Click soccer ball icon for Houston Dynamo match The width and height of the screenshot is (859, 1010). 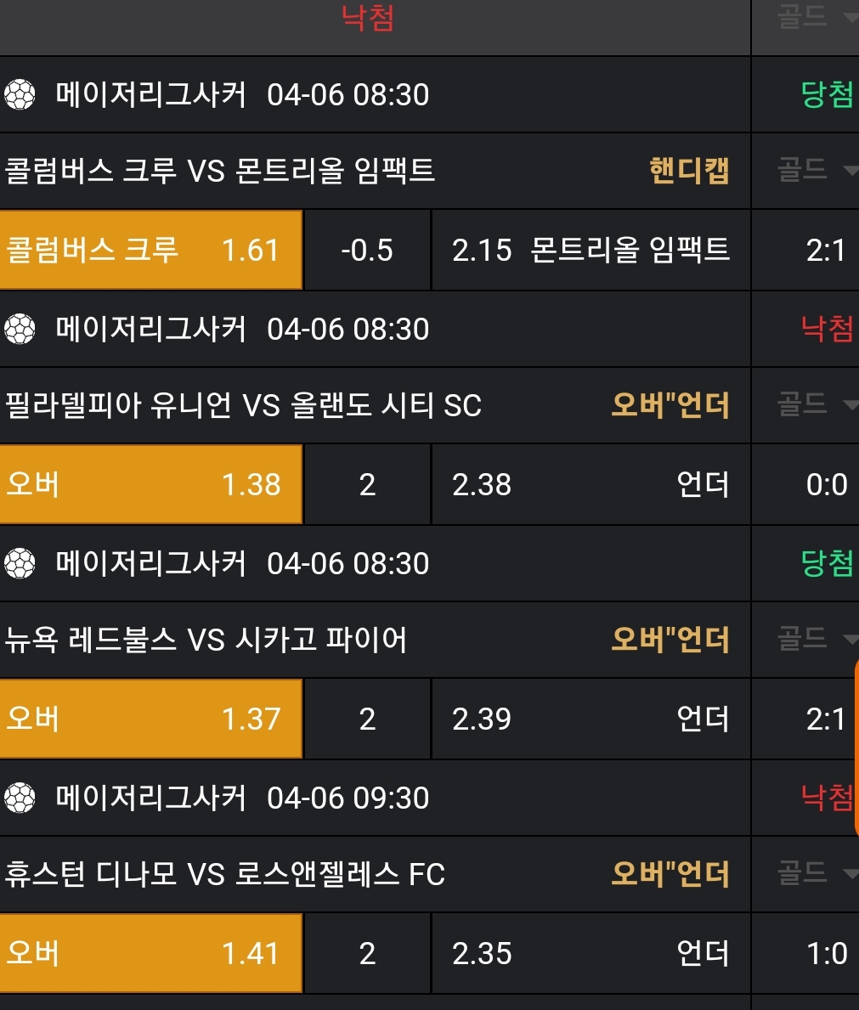coord(20,798)
